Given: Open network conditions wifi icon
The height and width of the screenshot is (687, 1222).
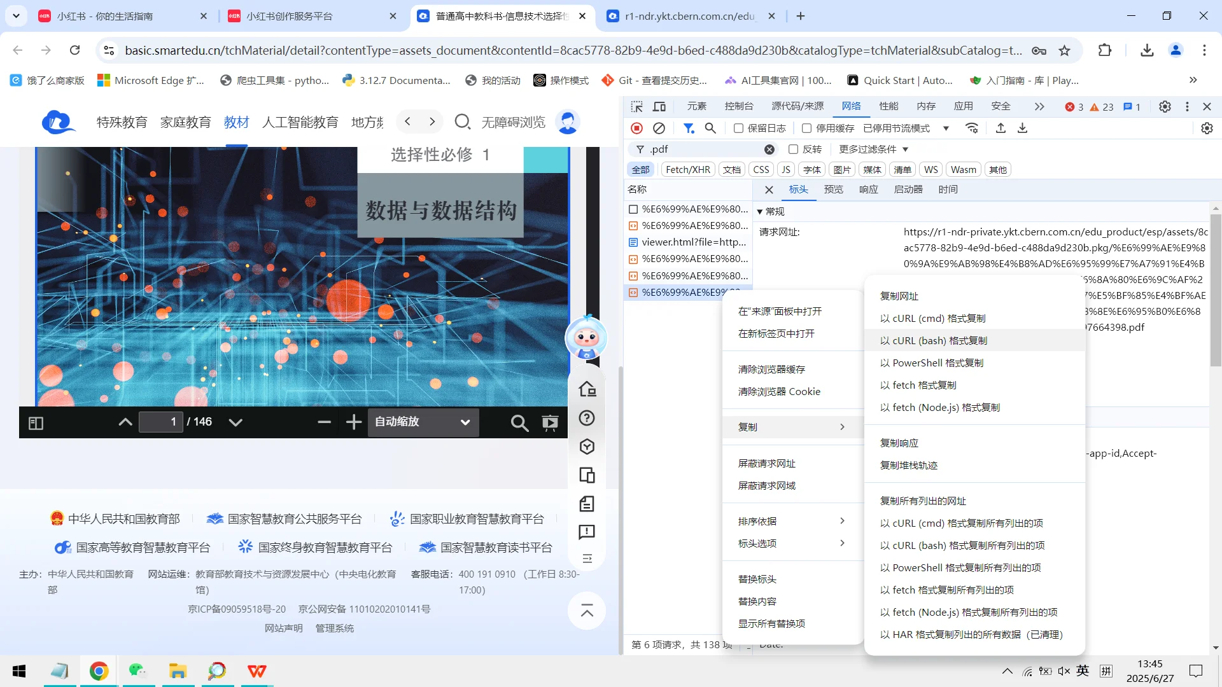Looking at the screenshot, I should [x=972, y=128].
